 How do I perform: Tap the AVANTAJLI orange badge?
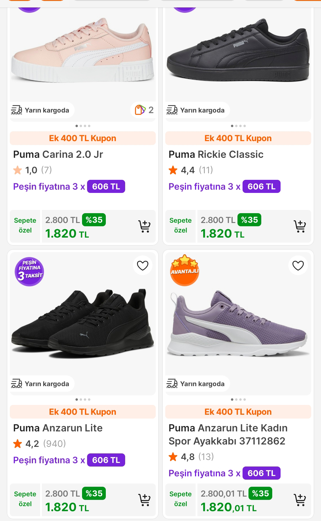click(185, 270)
